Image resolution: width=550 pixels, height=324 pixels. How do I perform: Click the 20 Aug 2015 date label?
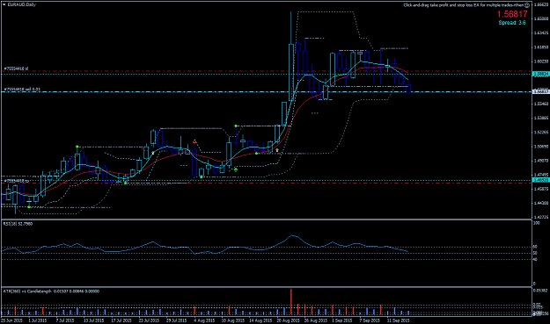(289, 320)
